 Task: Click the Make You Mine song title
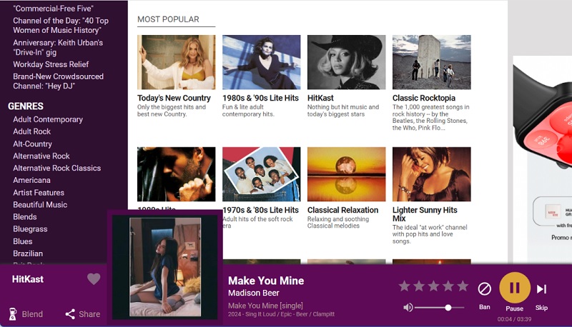coord(266,281)
